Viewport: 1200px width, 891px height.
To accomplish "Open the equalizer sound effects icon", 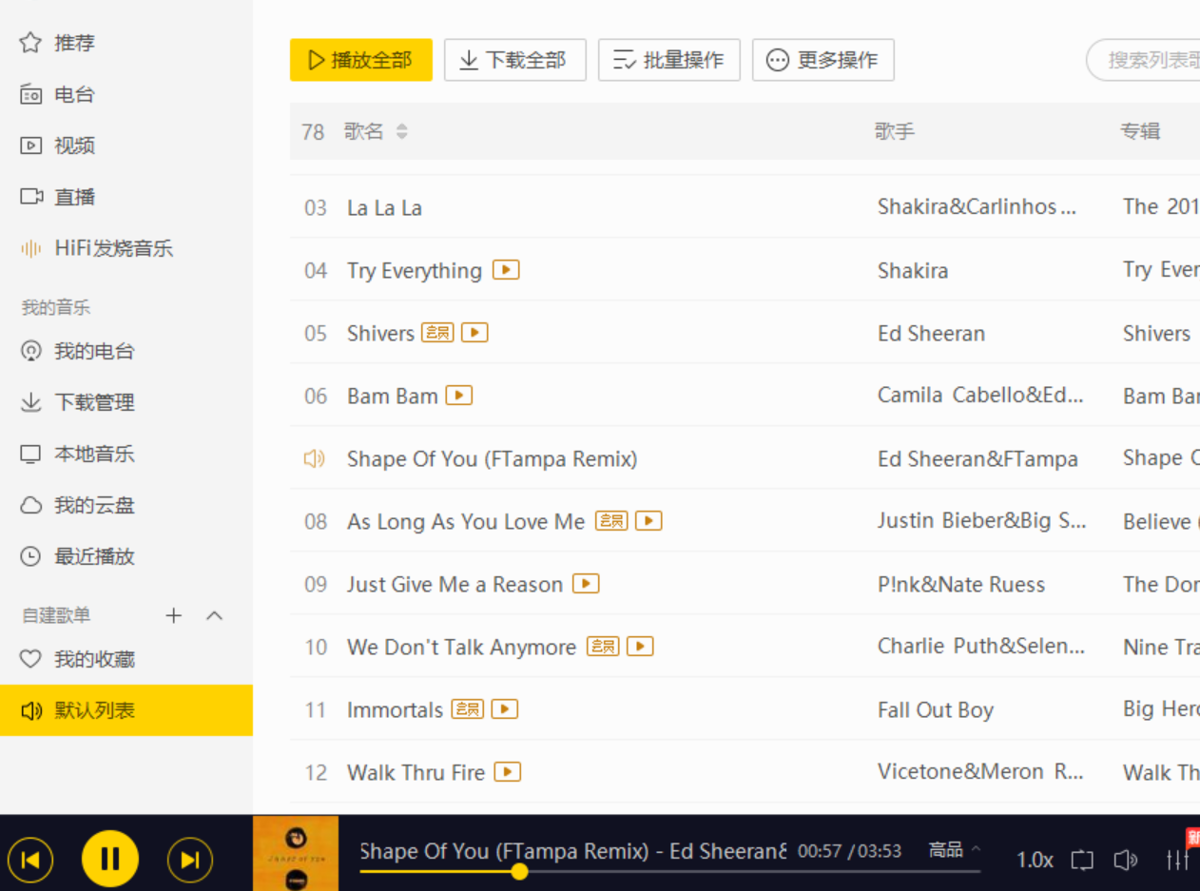I will pyautogui.click(x=1177, y=860).
